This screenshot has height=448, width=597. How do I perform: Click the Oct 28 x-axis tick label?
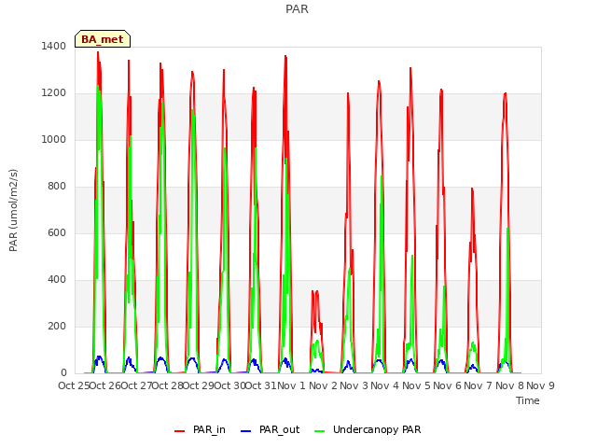(168, 385)
